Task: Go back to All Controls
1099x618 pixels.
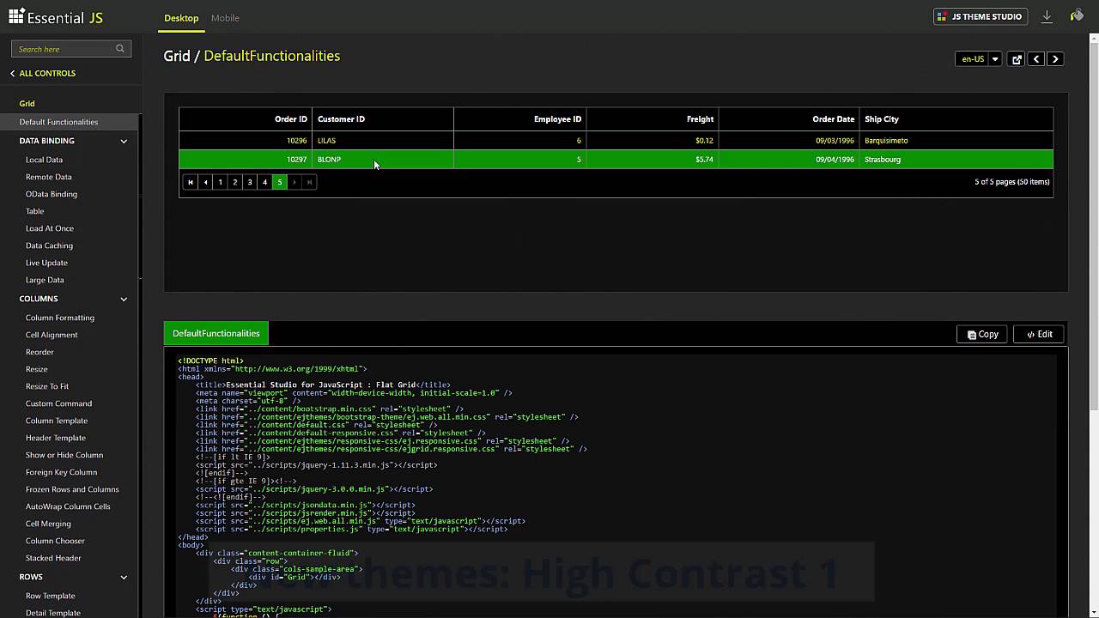Action: 43,73
